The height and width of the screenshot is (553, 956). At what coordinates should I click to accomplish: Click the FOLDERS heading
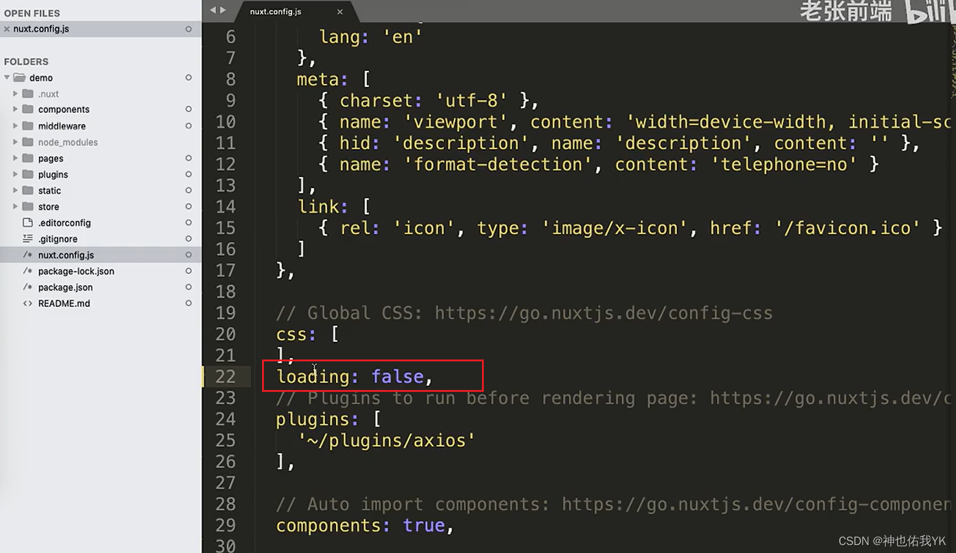pos(26,62)
